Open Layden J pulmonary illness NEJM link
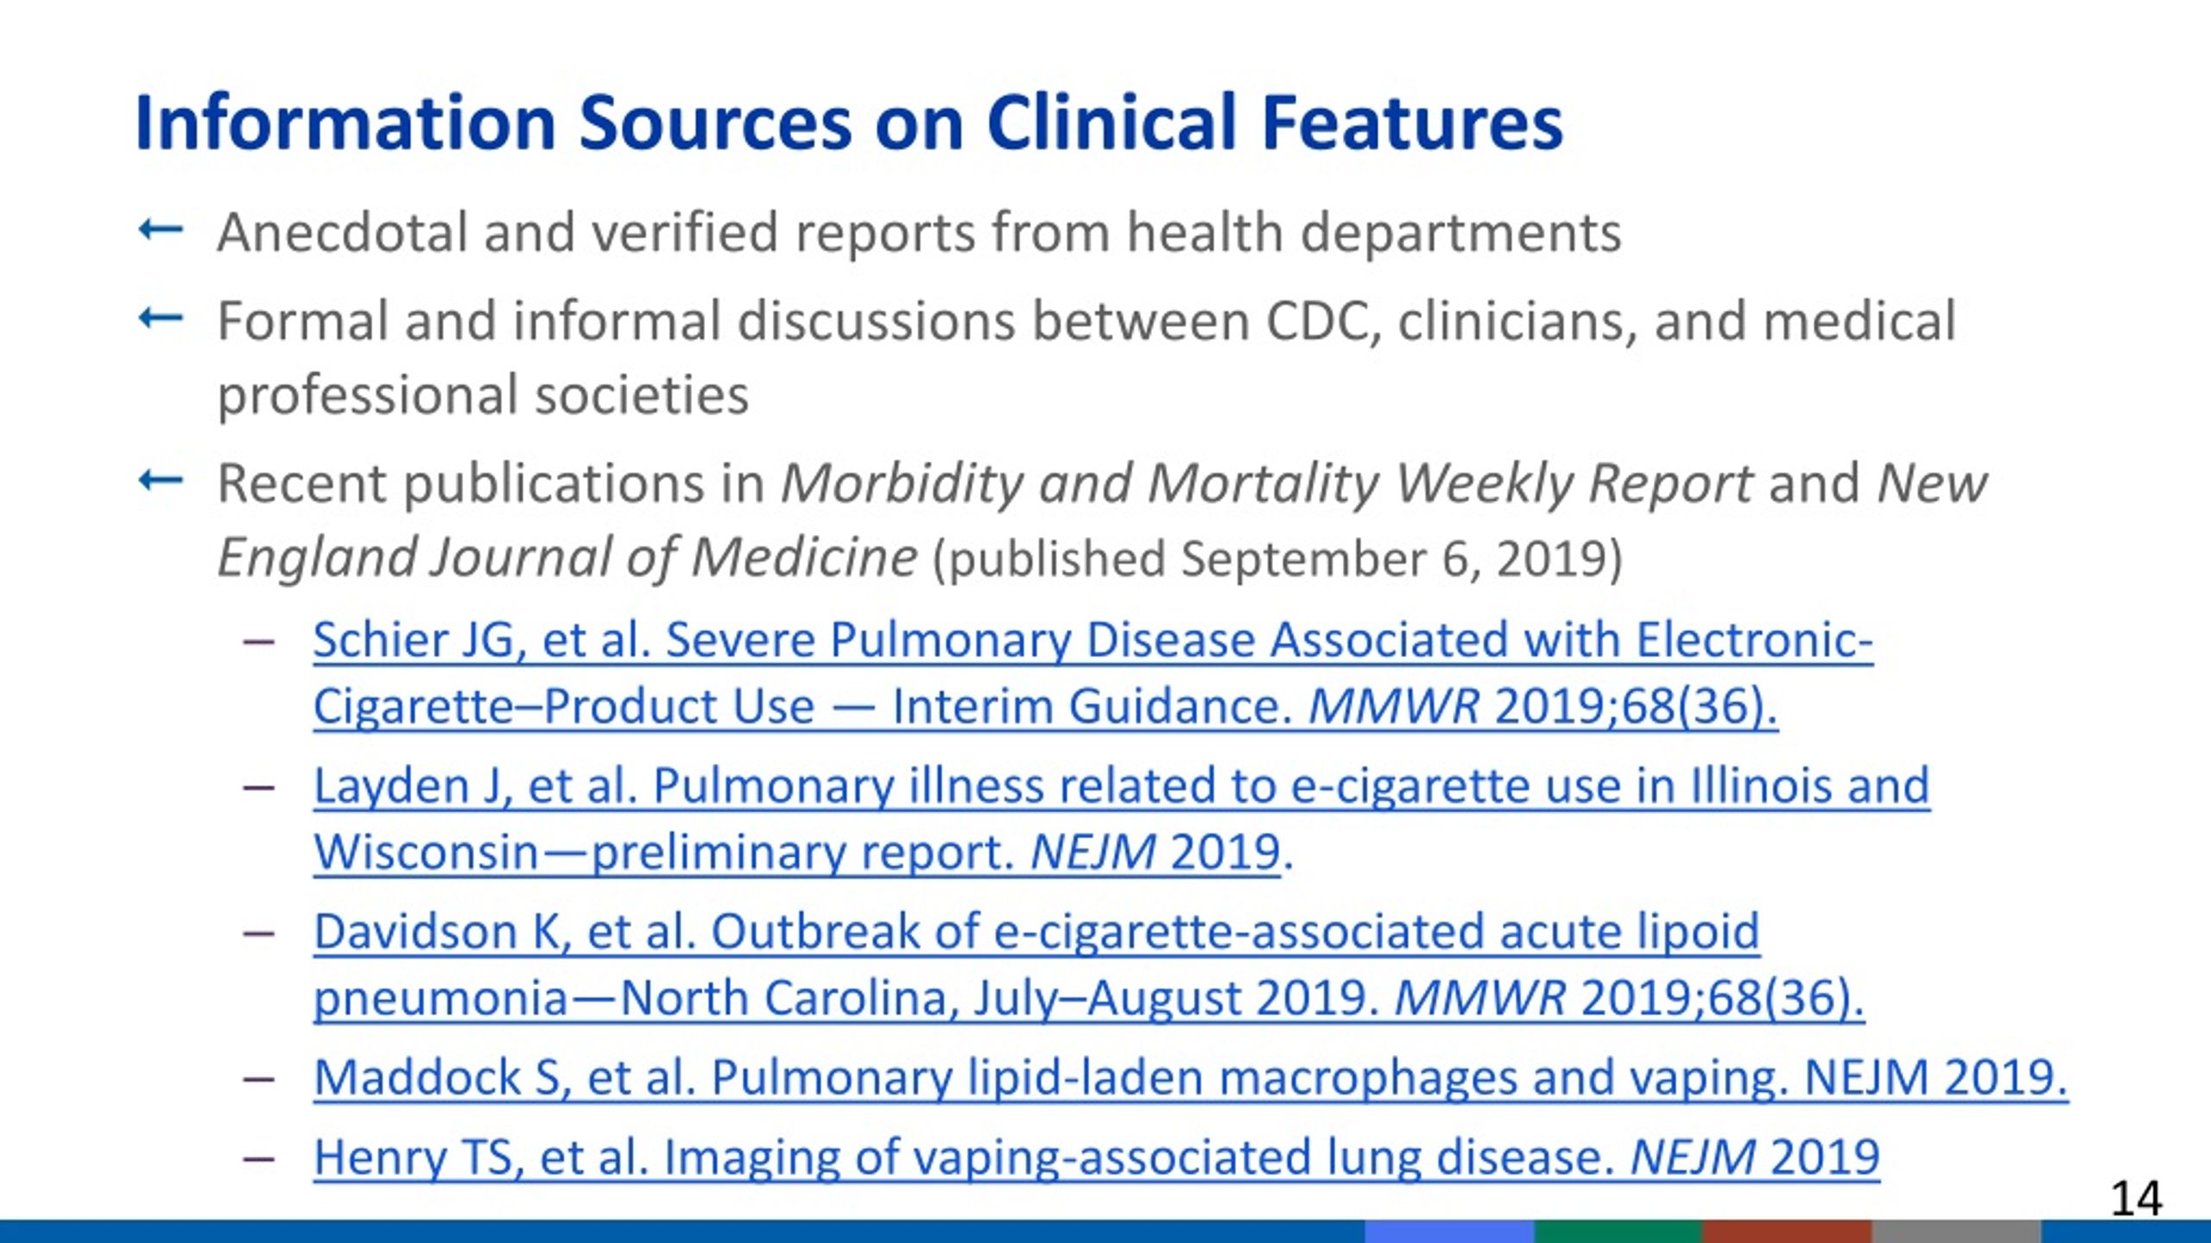The height and width of the screenshot is (1243, 2211). (1121, 819)
